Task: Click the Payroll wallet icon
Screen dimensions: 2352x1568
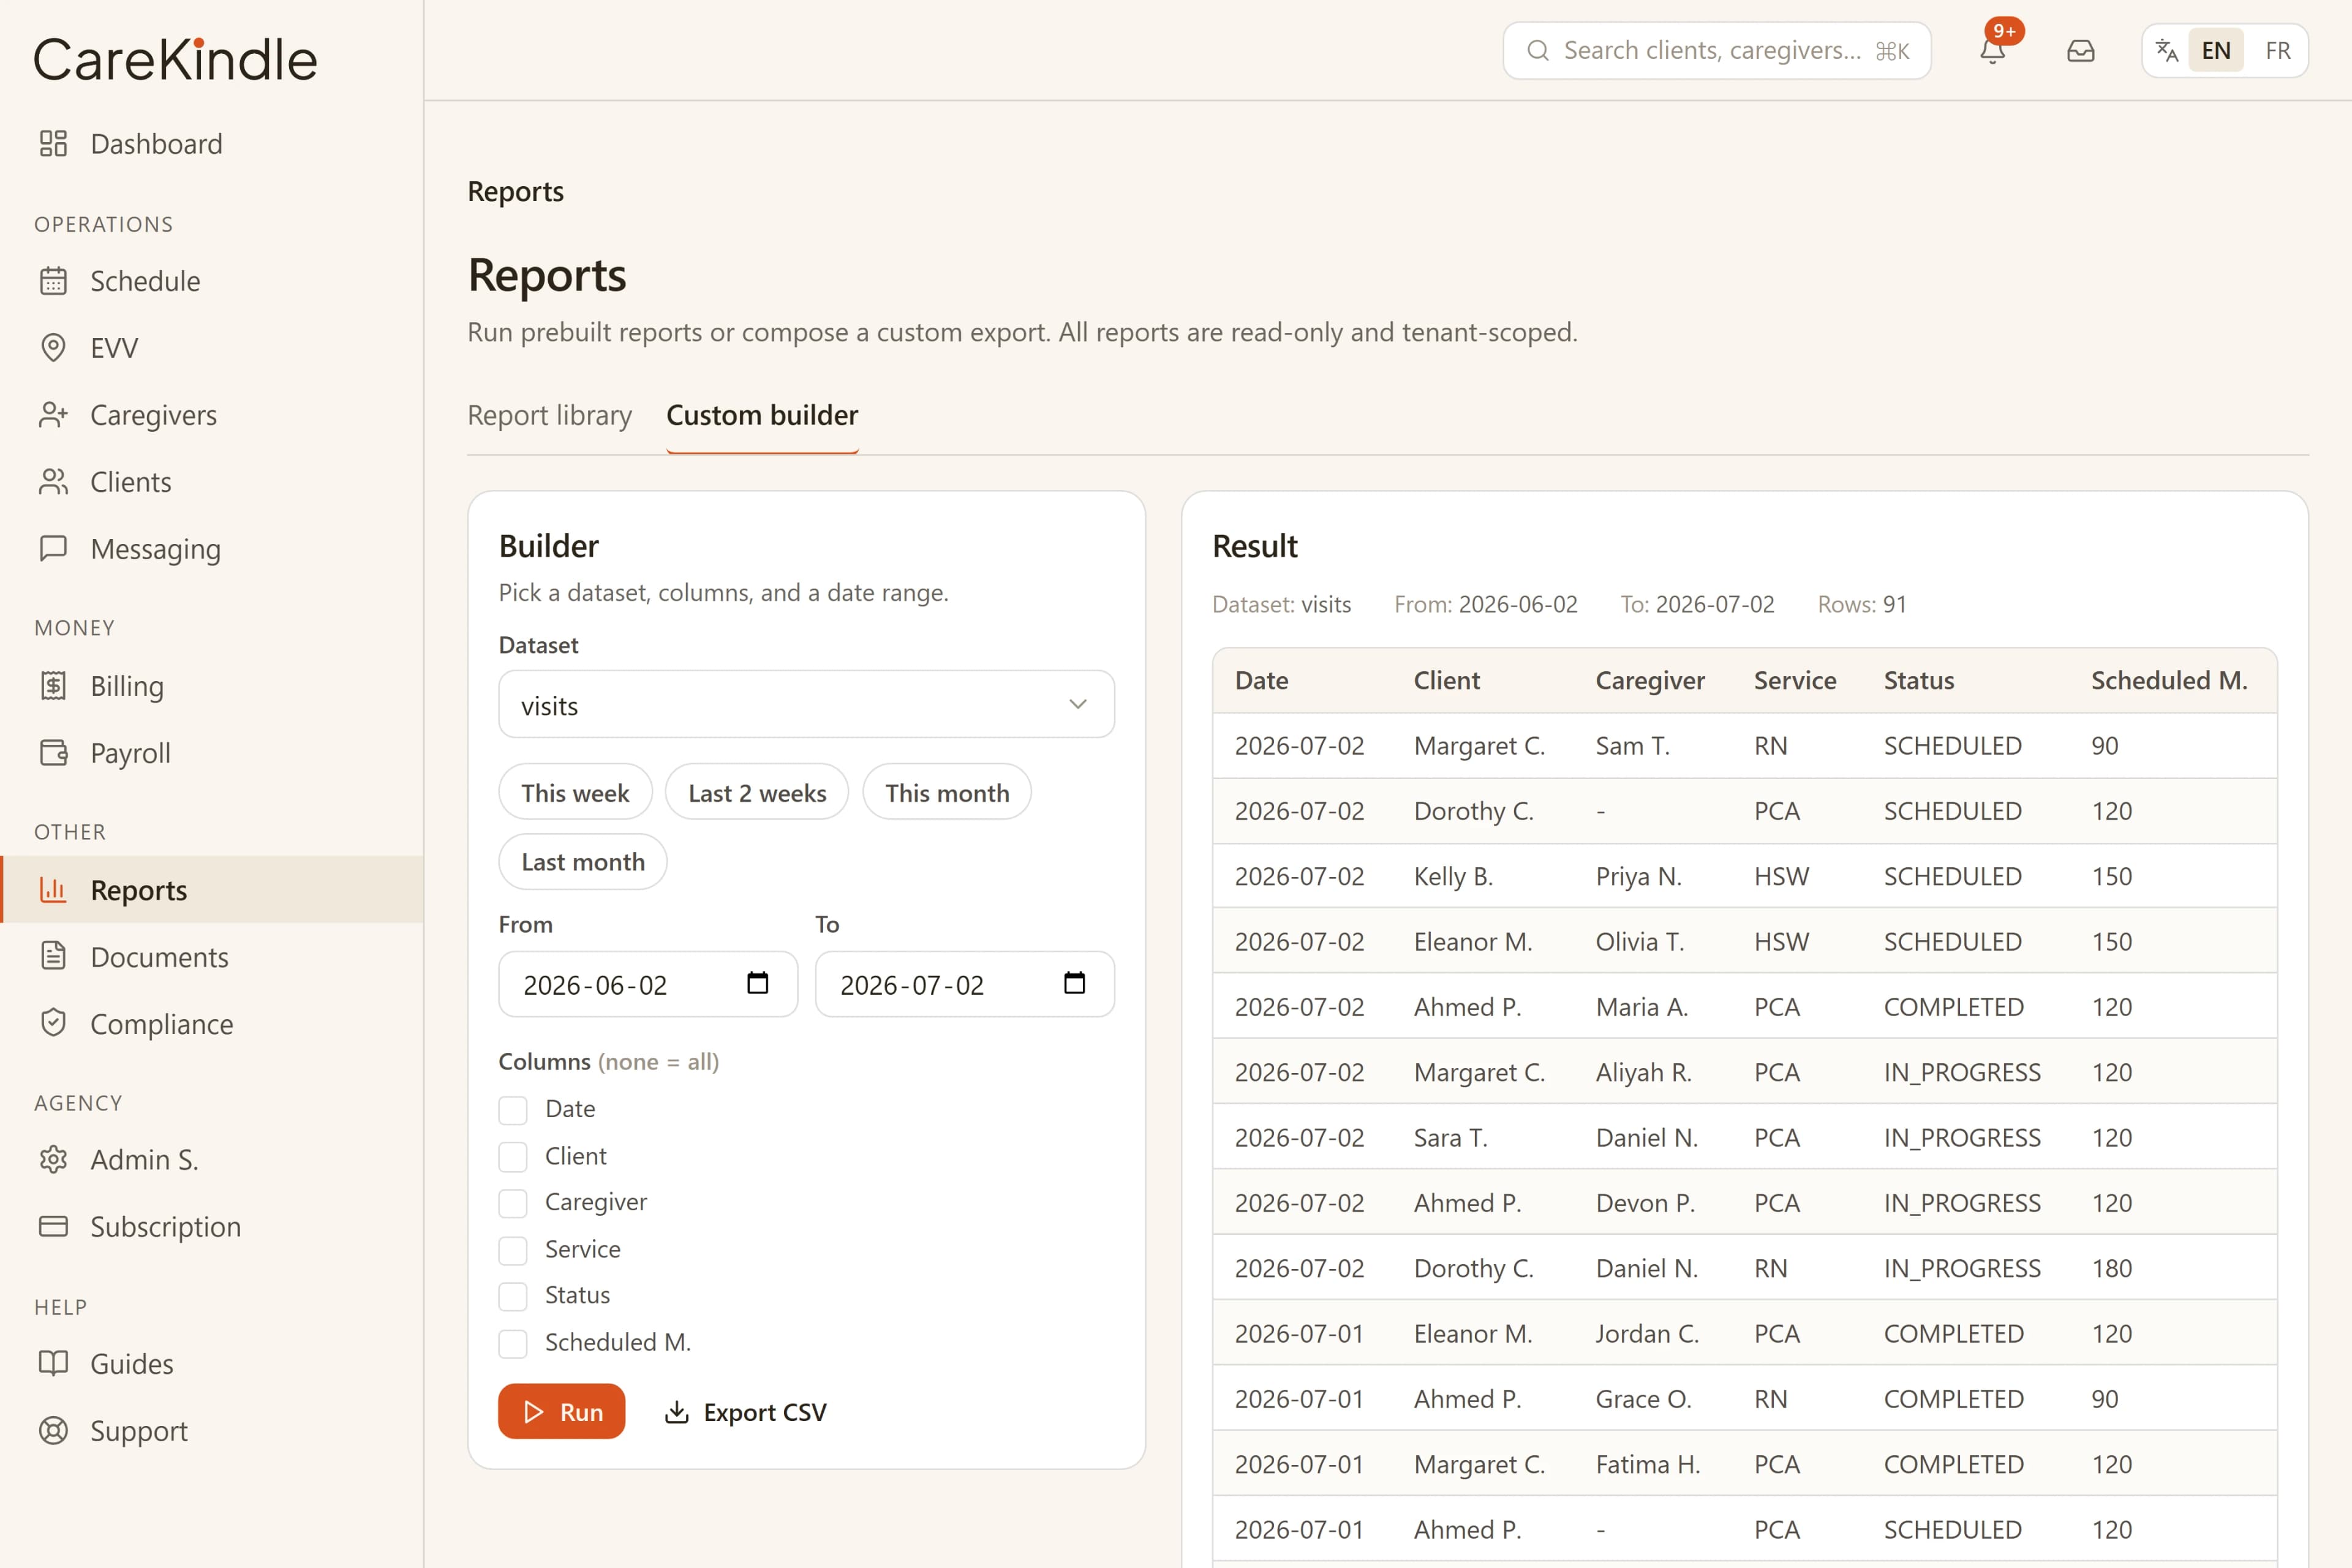Action: click(53, 753)
